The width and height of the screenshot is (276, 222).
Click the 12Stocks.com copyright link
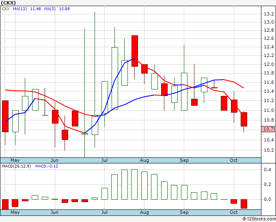point(259,219)
